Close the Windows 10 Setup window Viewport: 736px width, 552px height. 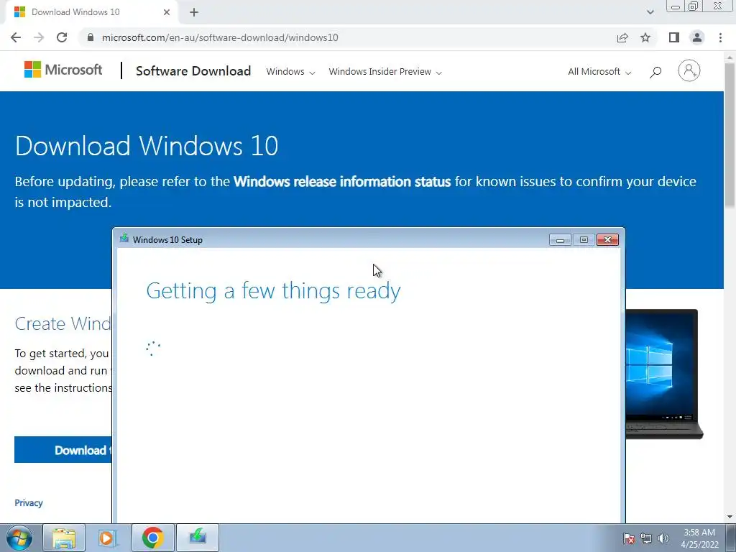(x=608, y=240)
